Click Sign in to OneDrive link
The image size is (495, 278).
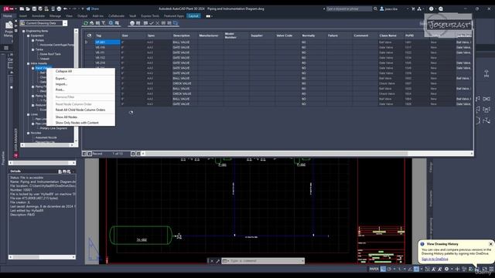click(x=435, y=259)
